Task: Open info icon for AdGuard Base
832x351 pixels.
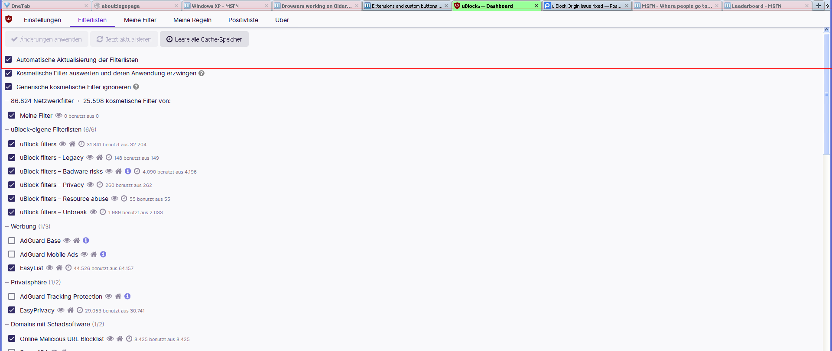Action: click(x=86, y=240)
